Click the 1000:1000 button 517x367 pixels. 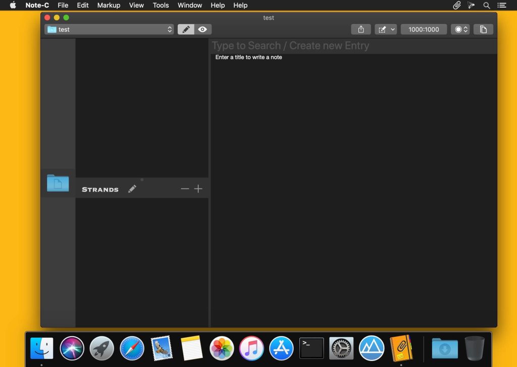pyautogui.click(x=424, y=29)
